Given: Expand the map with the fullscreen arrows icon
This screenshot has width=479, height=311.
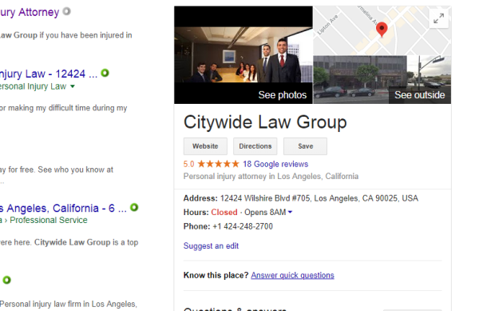Looking at the screenshot, I should 438,18.
